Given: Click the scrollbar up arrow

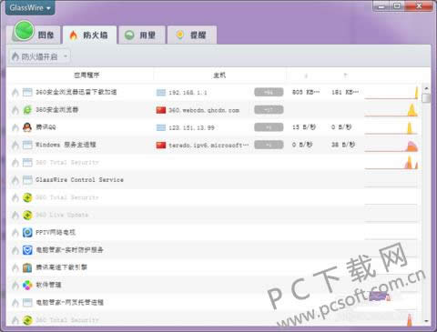Looking at the screenshot, I should (x=426, y=88).
